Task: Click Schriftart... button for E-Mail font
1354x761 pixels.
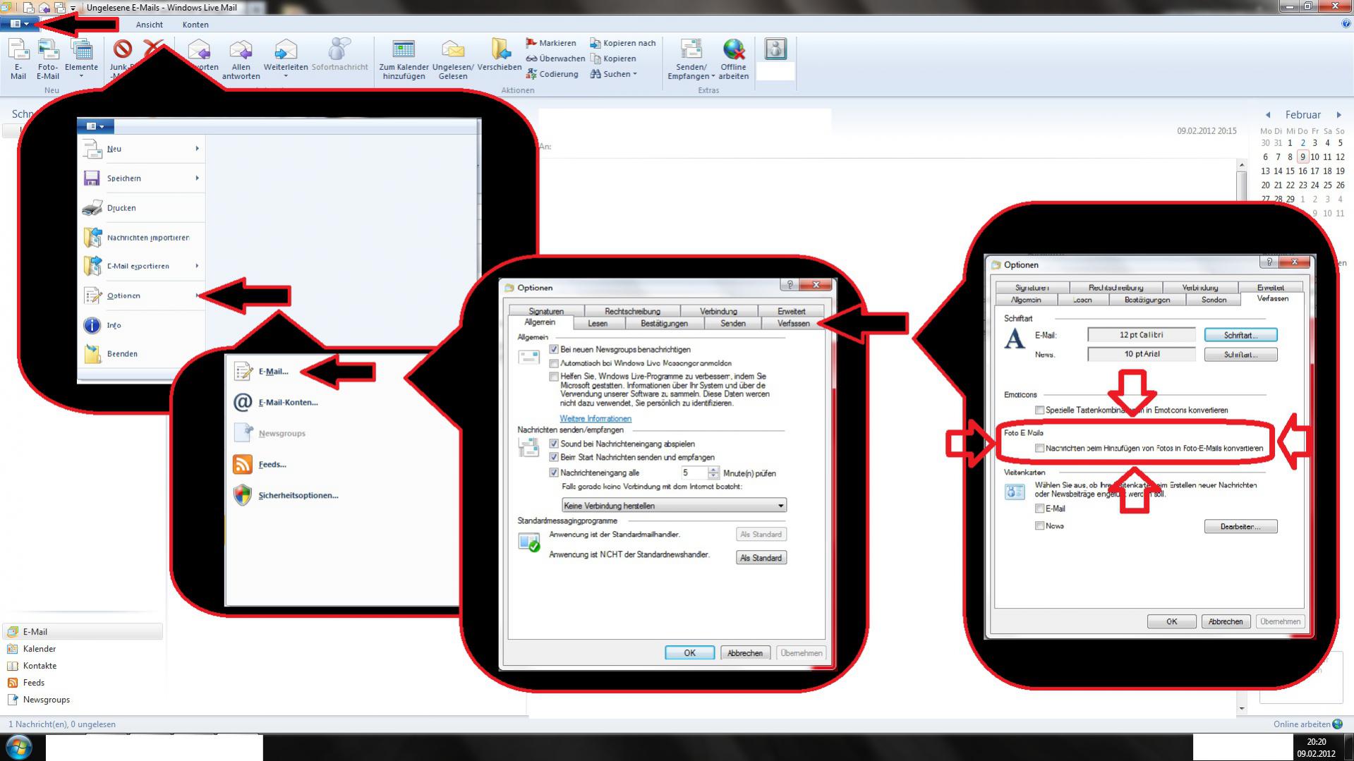Action: [x=1240, y=335]
